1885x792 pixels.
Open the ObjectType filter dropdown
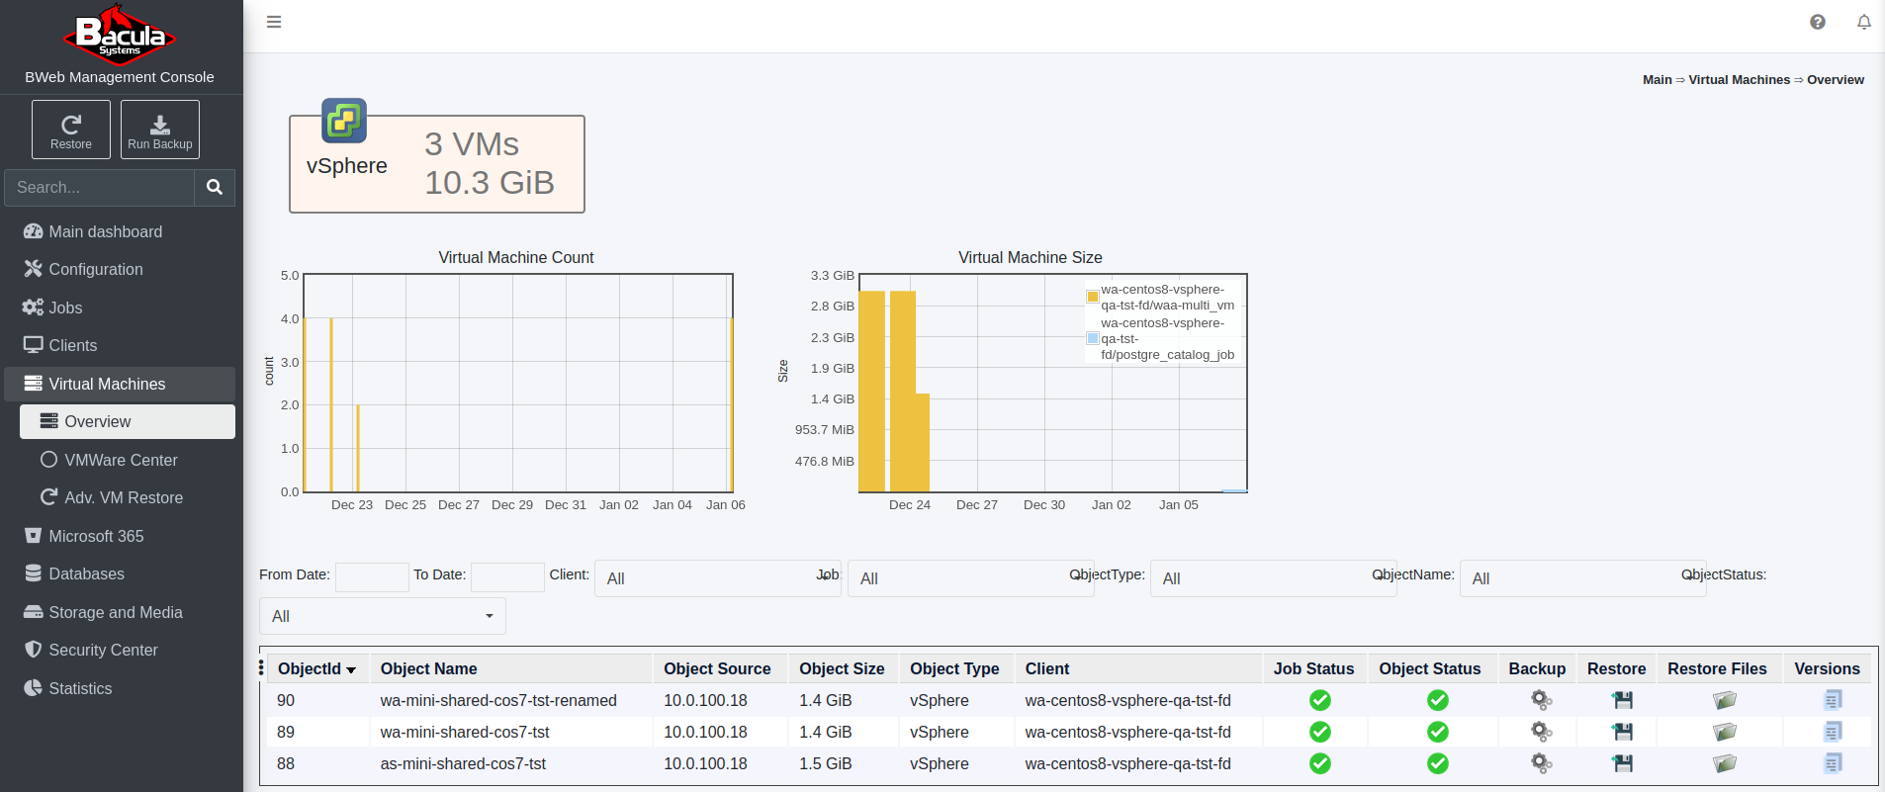pyautogui.click(x=1274, y=578)
